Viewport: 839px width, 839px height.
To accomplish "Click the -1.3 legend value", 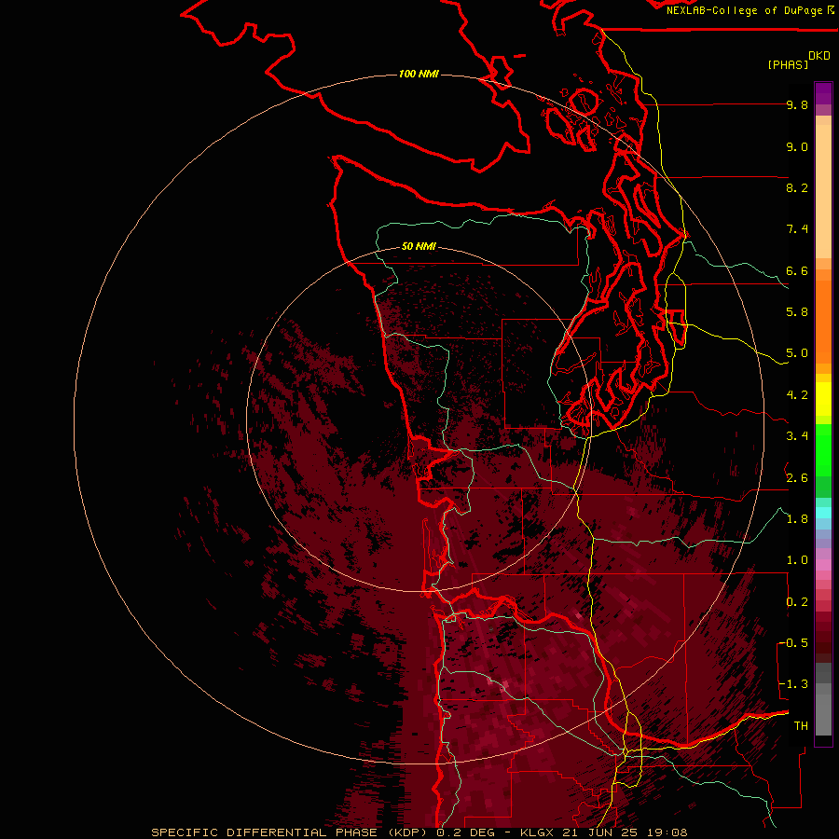I will (x=793, y=684).
